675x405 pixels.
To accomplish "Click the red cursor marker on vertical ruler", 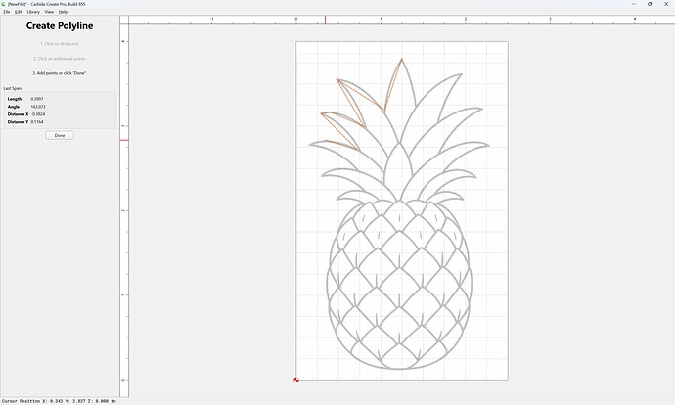I will coord(124,140).
